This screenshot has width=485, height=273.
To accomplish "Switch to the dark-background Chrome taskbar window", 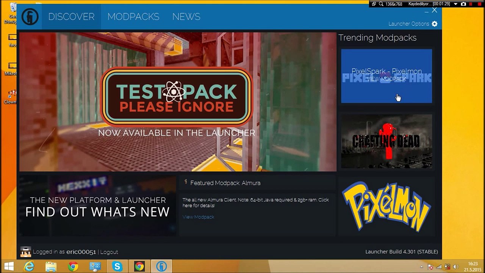I will point(139,267).
